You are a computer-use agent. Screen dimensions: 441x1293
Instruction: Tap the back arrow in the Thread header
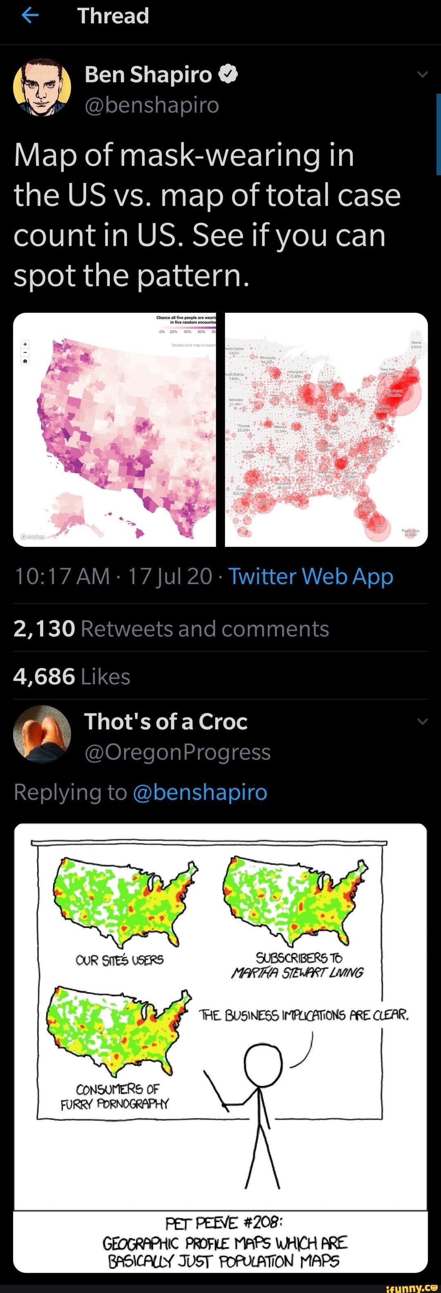tap(30, 16)
